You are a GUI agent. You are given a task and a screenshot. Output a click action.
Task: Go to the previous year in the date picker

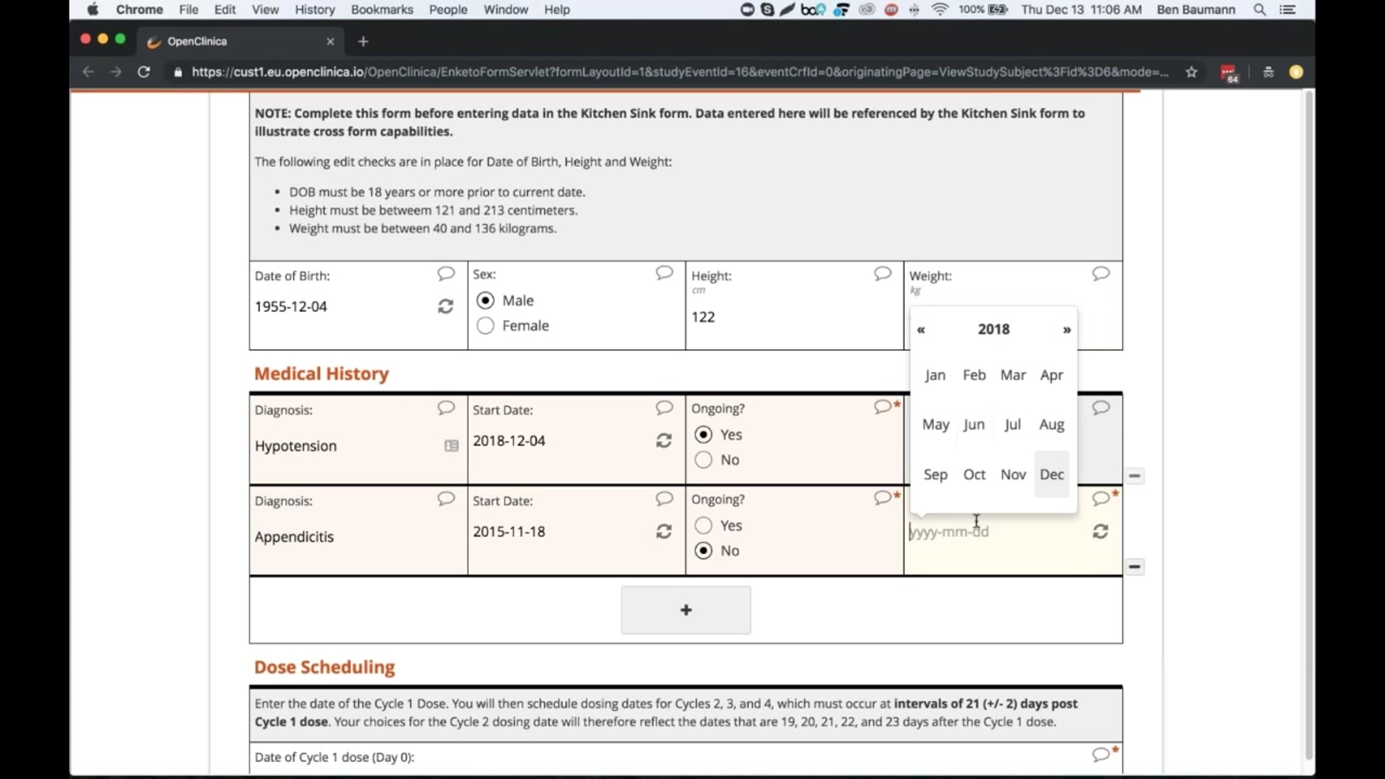click(921, 329)
